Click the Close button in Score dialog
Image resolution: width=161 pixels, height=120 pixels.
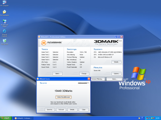tap(84, 109)
